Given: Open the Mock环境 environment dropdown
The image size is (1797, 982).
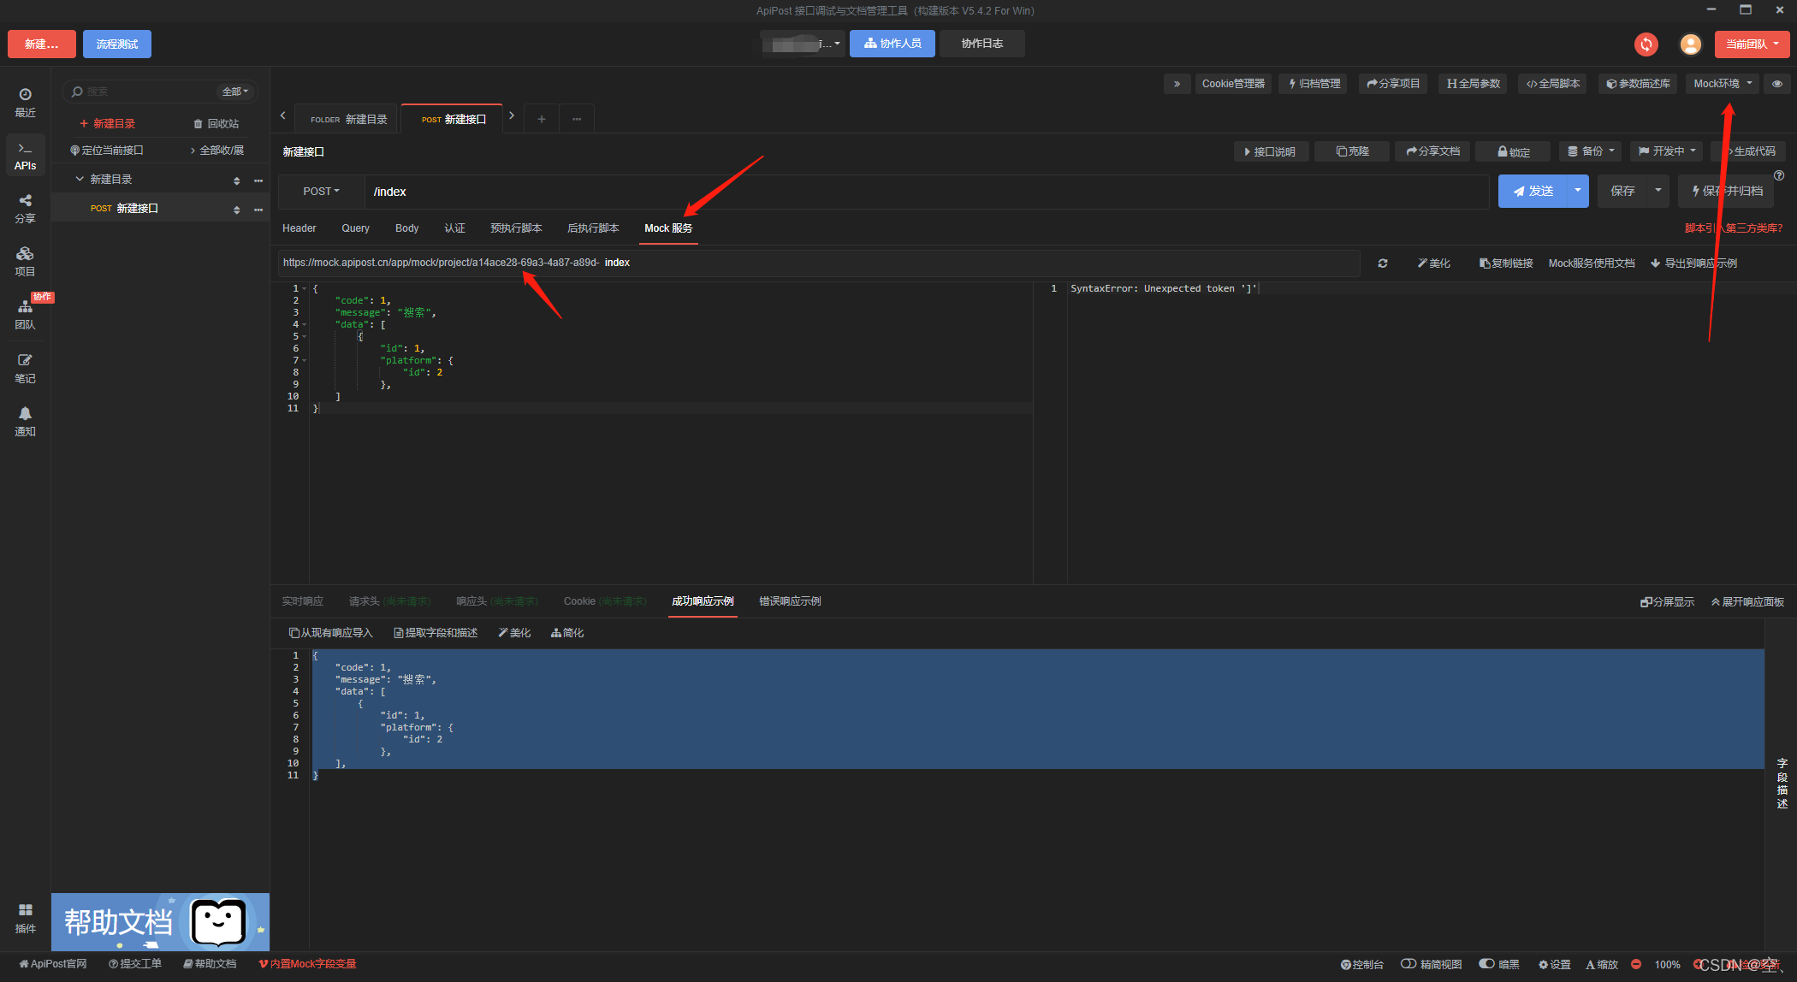Looking at the screenshot, I should coord(1723,84).
